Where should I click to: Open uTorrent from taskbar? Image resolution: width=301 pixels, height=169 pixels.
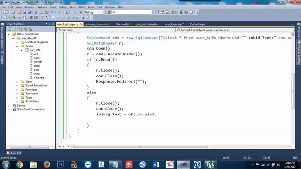pyautogui.click(x=211, y=165)
